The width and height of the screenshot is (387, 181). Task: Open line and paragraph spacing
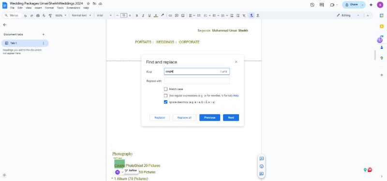click(199, 15)
